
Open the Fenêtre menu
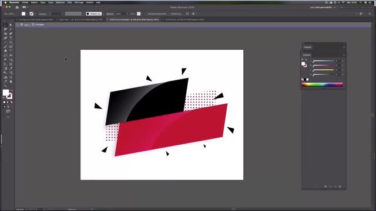[x=90, y=2]
